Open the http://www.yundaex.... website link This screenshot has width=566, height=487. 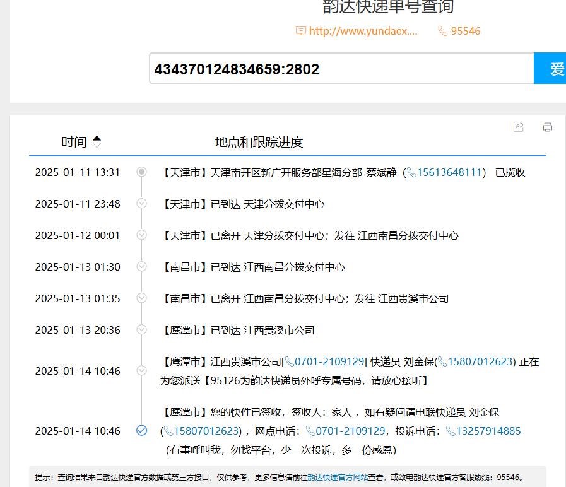coord(363,31)
